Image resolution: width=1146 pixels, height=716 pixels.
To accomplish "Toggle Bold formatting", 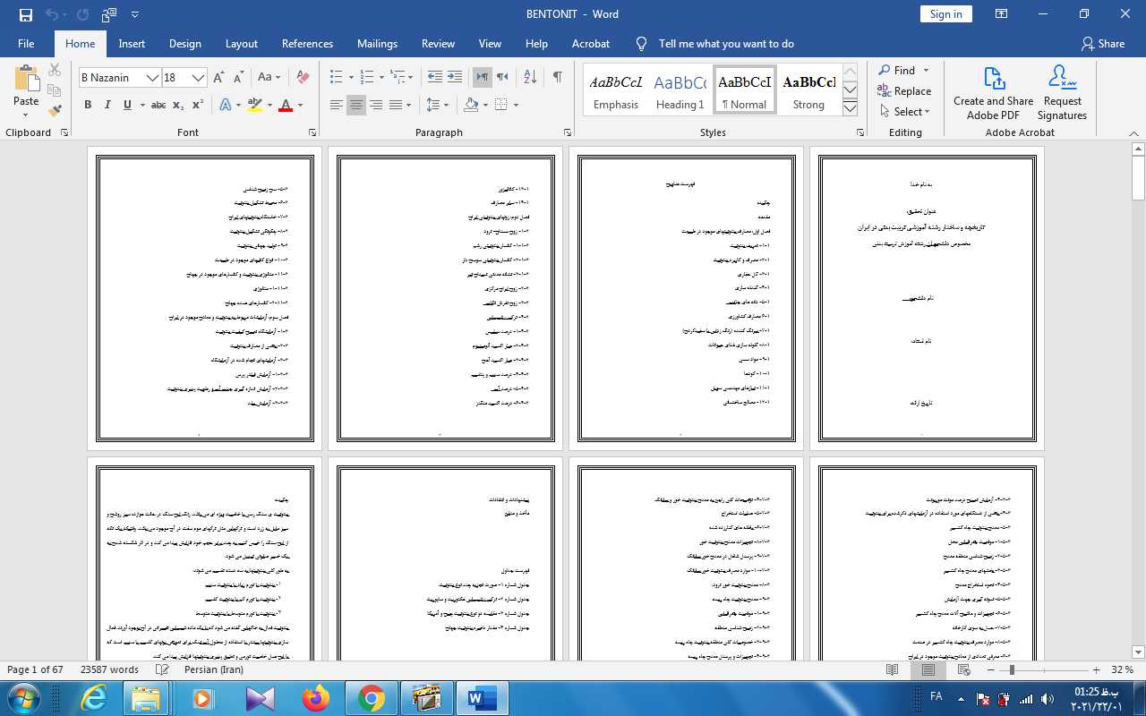I will point(88,105).
